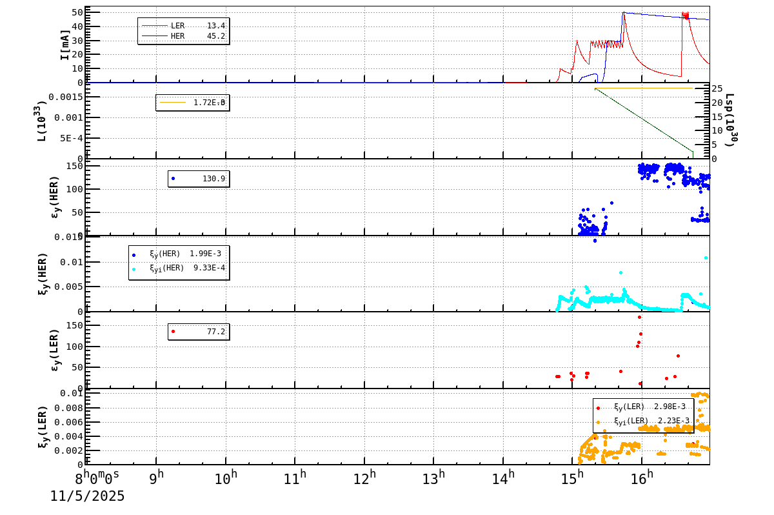Click the red εy(LER) legend dot

[x=172, y=331]
